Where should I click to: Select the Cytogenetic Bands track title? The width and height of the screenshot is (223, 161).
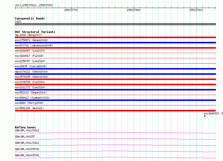pos(30,18)
